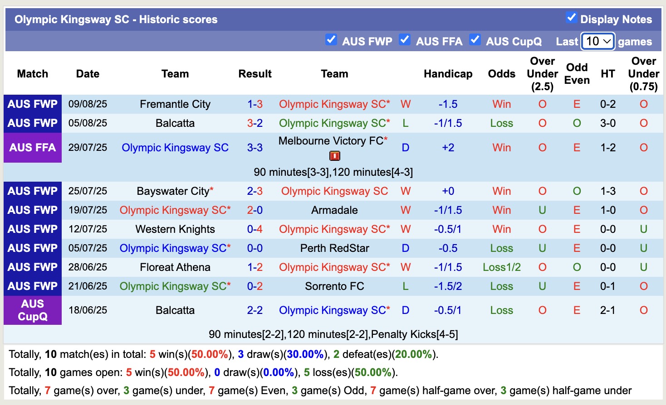
Task: Click the AUS FWP badge on Western Knights row
Action: (x=32, y=229)
